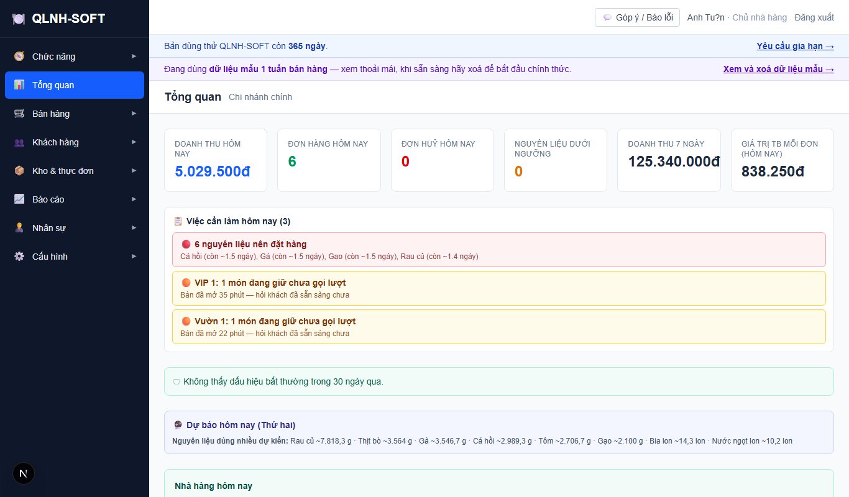The width and height of the screenshot is (849, 497).
Task: Click the Đơn hàng hôm nay label
Action: [x=328, y=144]
